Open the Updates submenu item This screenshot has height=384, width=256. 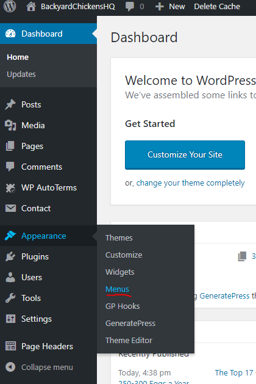point(21,74)
